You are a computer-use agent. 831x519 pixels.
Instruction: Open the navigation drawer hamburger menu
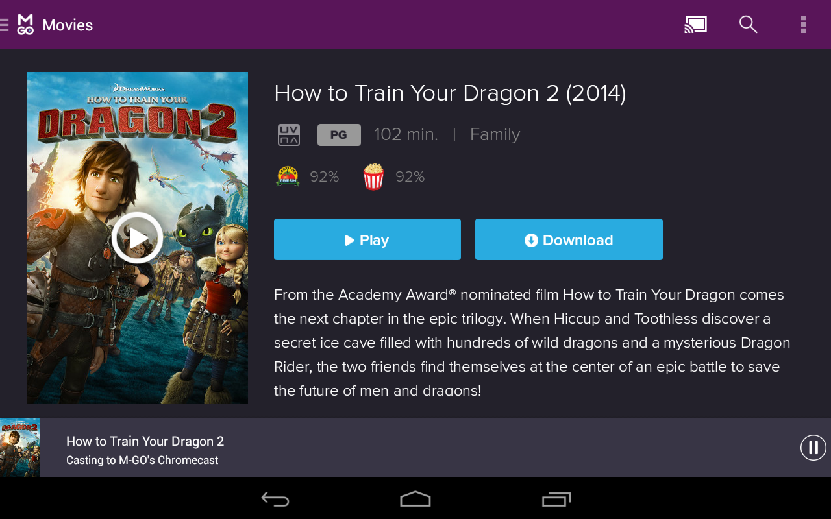[4, 25]
